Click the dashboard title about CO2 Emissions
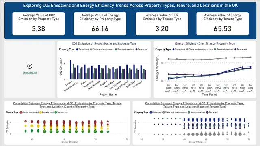The height and width of the screenshot is (146, 260). coord(130,6)
